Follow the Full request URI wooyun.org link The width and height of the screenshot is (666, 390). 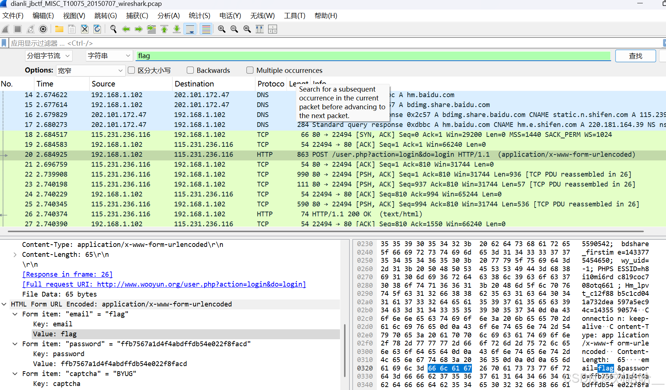click(164, 284)
